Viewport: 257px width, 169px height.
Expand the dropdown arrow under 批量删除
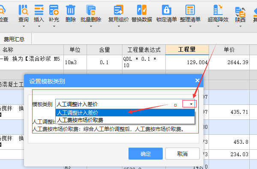click(x=91, y=27)
